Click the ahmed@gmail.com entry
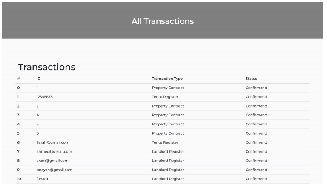This screenshot has height=187, width=327. coord(54,152)
